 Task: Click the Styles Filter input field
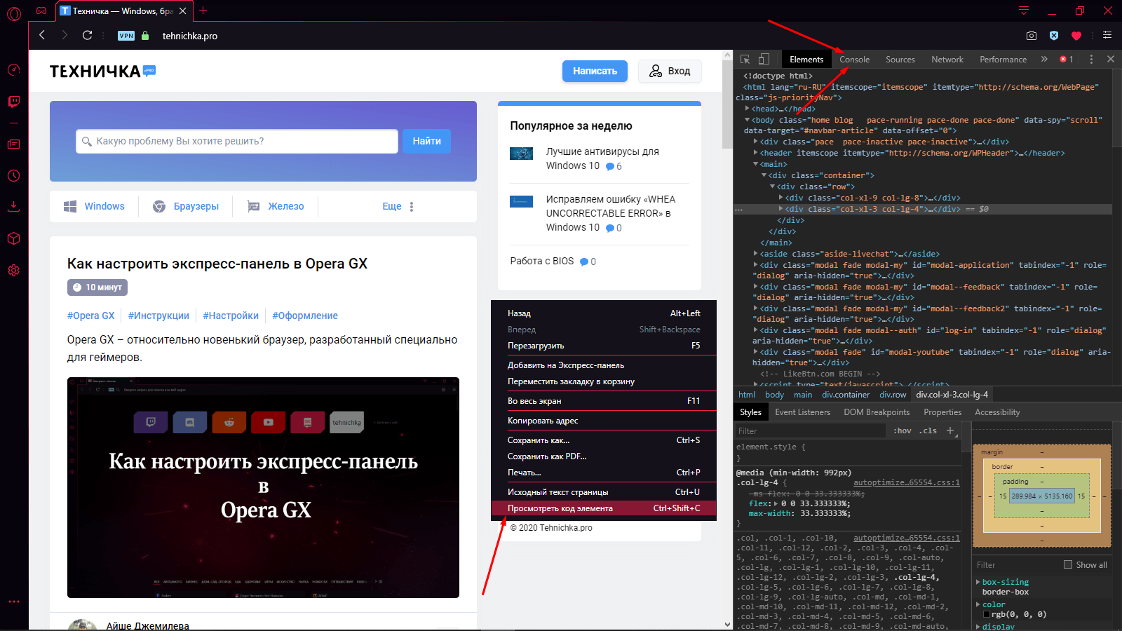[x=811, y=430]
